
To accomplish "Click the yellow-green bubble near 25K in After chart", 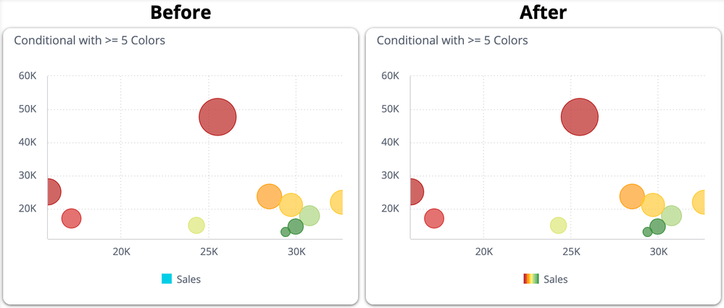I will (557, 225).
